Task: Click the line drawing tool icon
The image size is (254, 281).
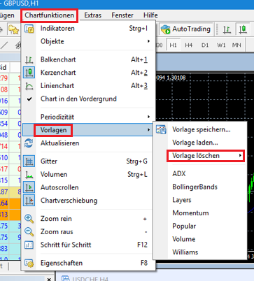Action: click(4, 45)
